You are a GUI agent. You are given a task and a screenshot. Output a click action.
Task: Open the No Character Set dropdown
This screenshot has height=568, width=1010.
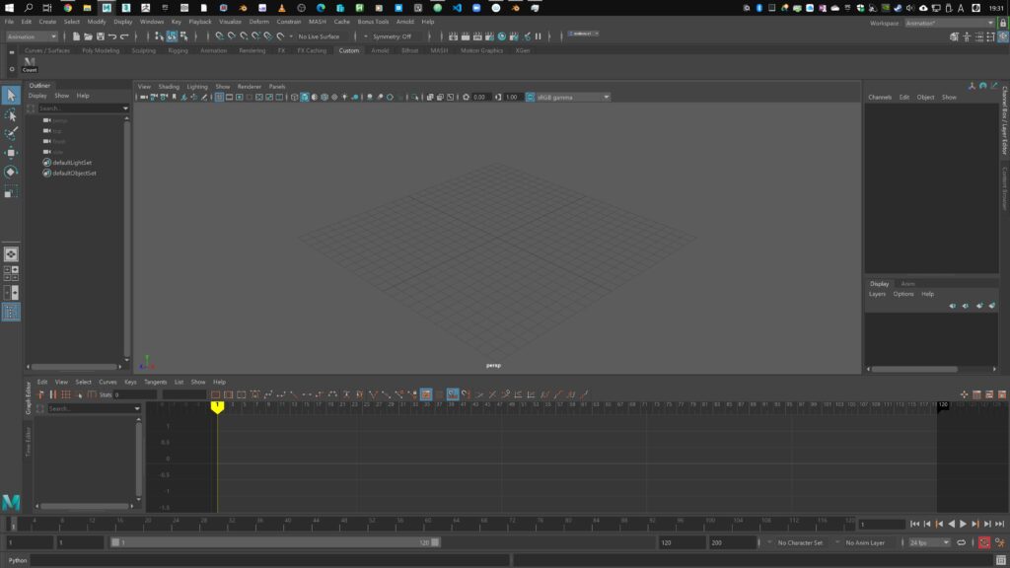click(799, 542)
